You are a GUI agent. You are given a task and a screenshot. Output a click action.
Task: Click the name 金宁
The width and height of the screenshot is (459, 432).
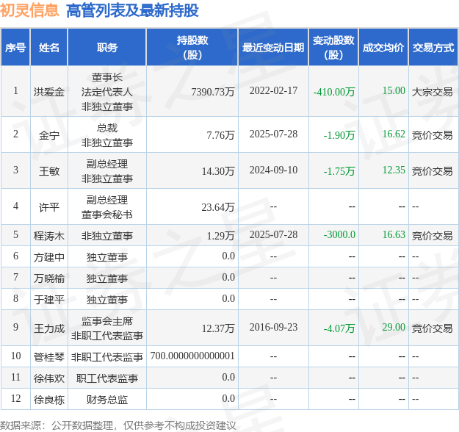(x=49, y=135)
